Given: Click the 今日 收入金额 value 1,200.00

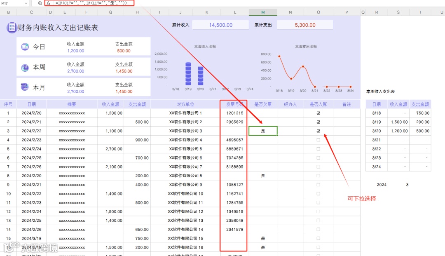Looking at the screenshot, I should pos(76,51).
